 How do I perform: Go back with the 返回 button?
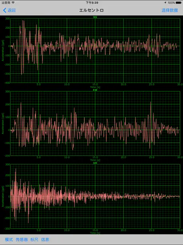tap(9, 10)
